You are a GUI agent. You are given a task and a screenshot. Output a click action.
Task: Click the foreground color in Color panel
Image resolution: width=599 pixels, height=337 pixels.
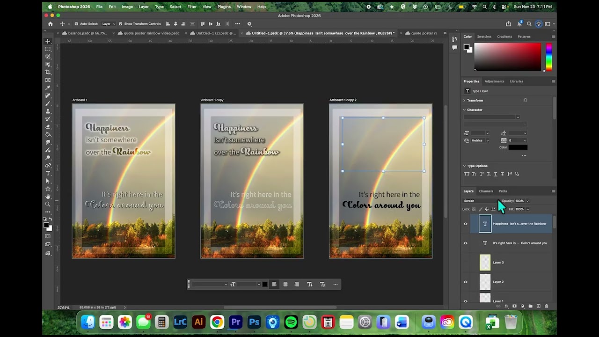(466, 47)
